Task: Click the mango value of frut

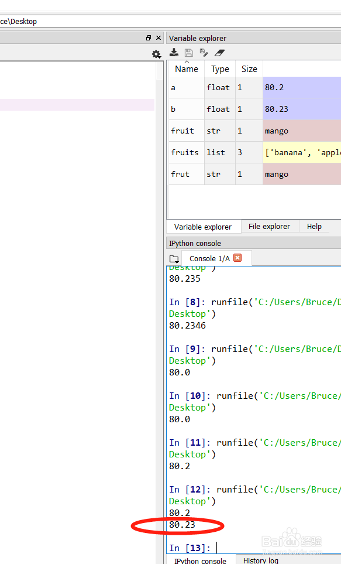Action: coord(302,174)
